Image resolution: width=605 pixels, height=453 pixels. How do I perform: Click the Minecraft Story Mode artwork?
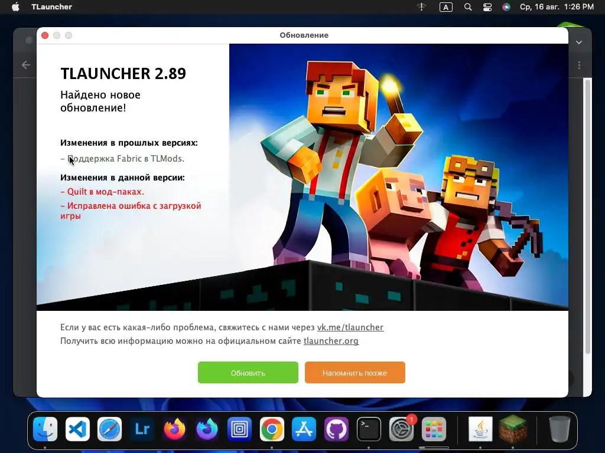coord(399,177)
